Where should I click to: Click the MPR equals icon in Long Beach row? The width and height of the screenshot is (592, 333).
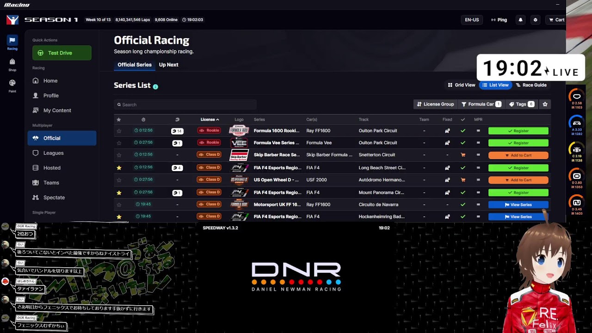[478, 168]
